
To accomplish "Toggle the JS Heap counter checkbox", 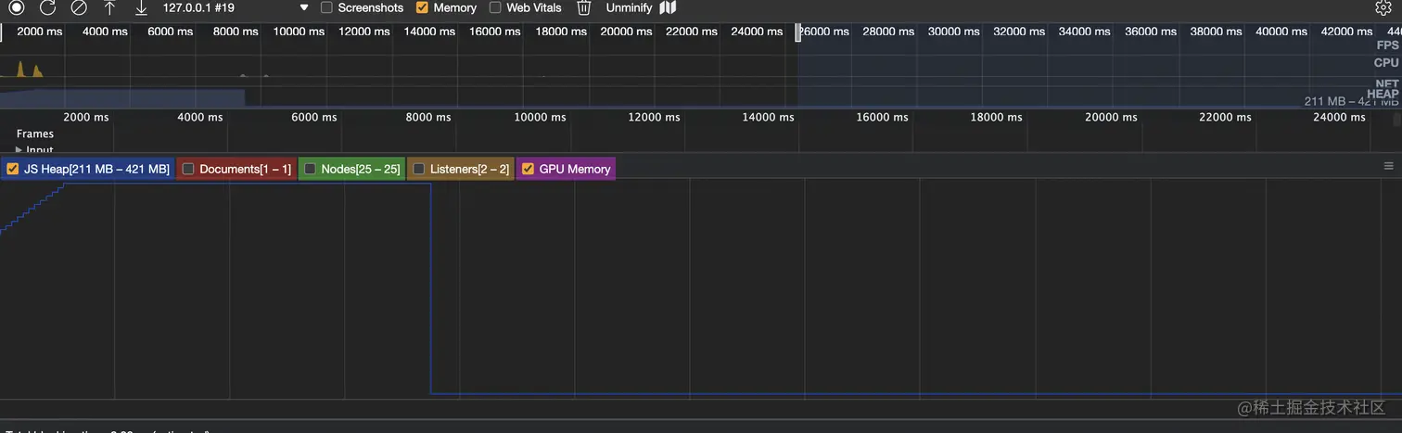I will 13,169.
